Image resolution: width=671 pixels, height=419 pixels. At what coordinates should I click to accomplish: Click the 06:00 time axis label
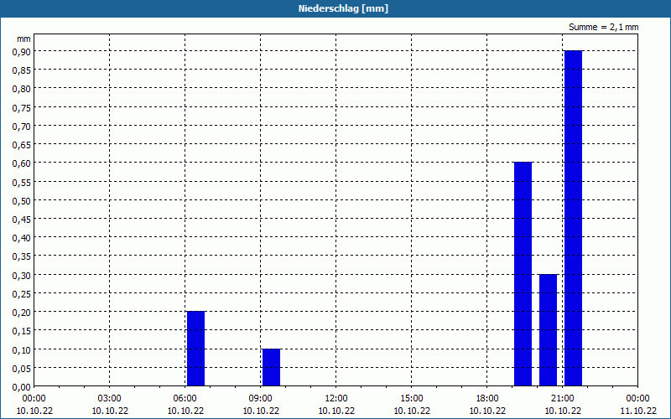click(185, 399)
